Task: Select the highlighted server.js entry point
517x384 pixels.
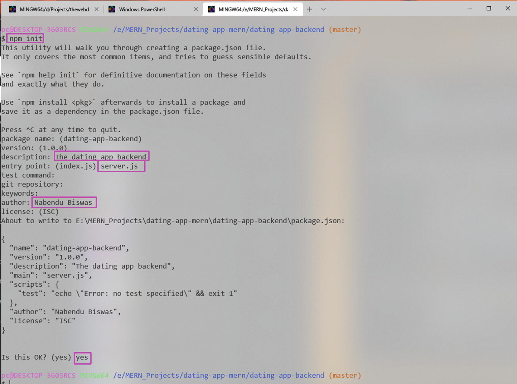Action: [x=121, y=166]
